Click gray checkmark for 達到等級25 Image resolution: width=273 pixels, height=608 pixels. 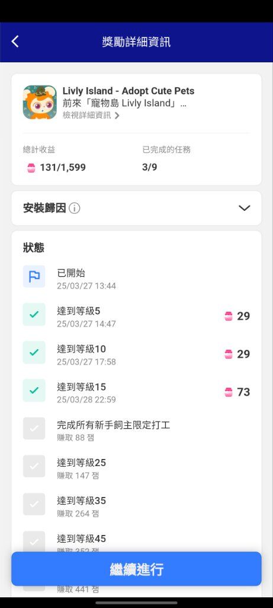pyautogui.click(x=34, y=467)
